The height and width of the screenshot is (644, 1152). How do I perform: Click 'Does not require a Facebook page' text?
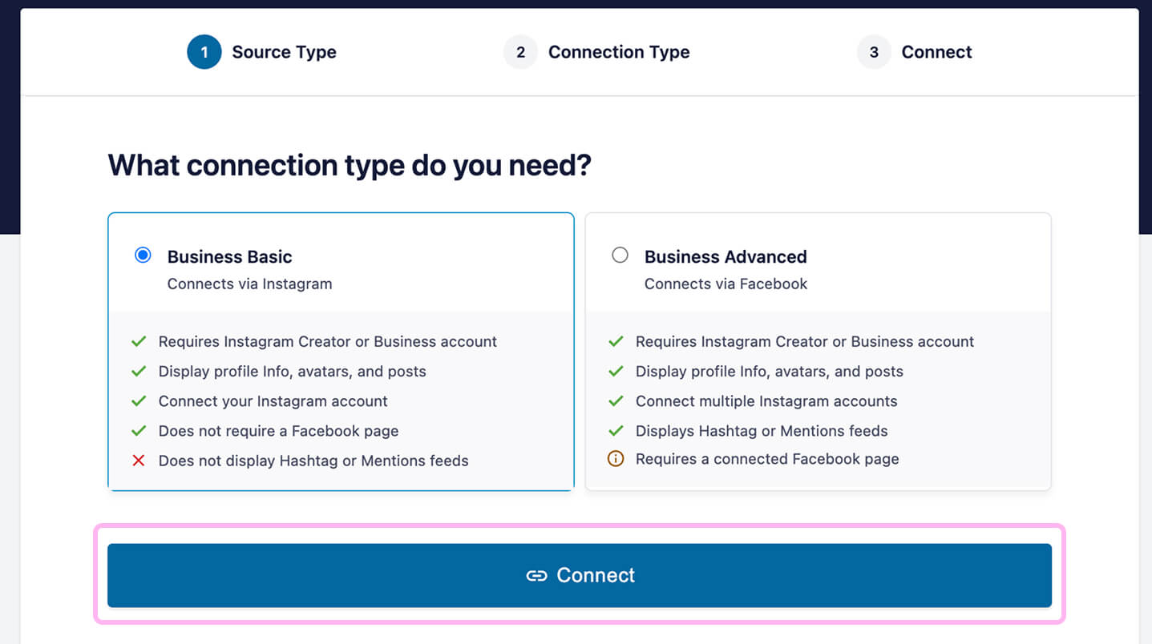click(x=278, y=431)
